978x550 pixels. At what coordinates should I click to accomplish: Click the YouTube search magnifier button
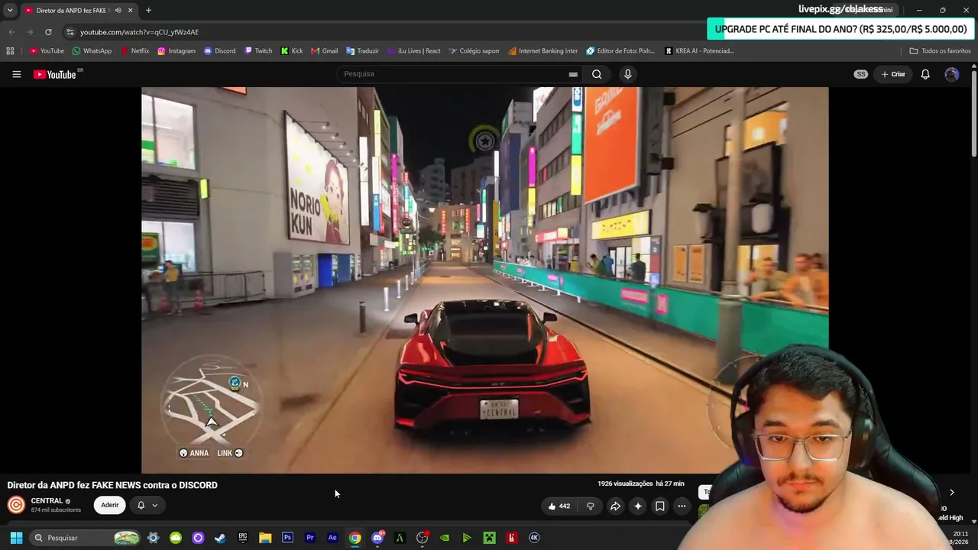597,74
